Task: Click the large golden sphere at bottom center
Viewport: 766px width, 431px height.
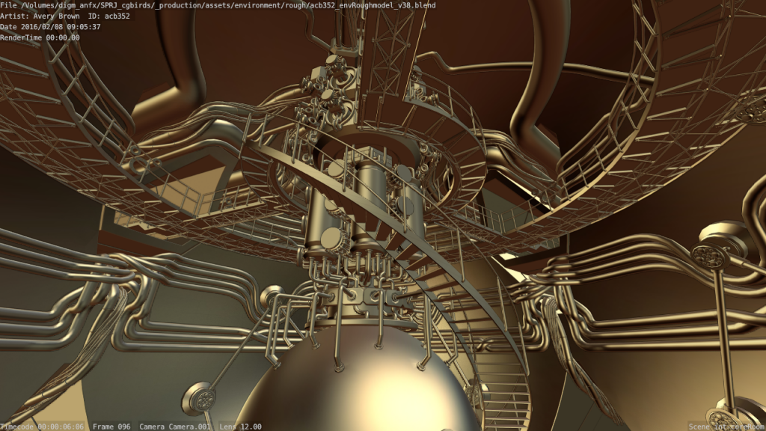Action: click(x=353, y=385)
